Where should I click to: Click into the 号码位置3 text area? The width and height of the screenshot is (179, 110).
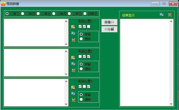tap(34, 93)
